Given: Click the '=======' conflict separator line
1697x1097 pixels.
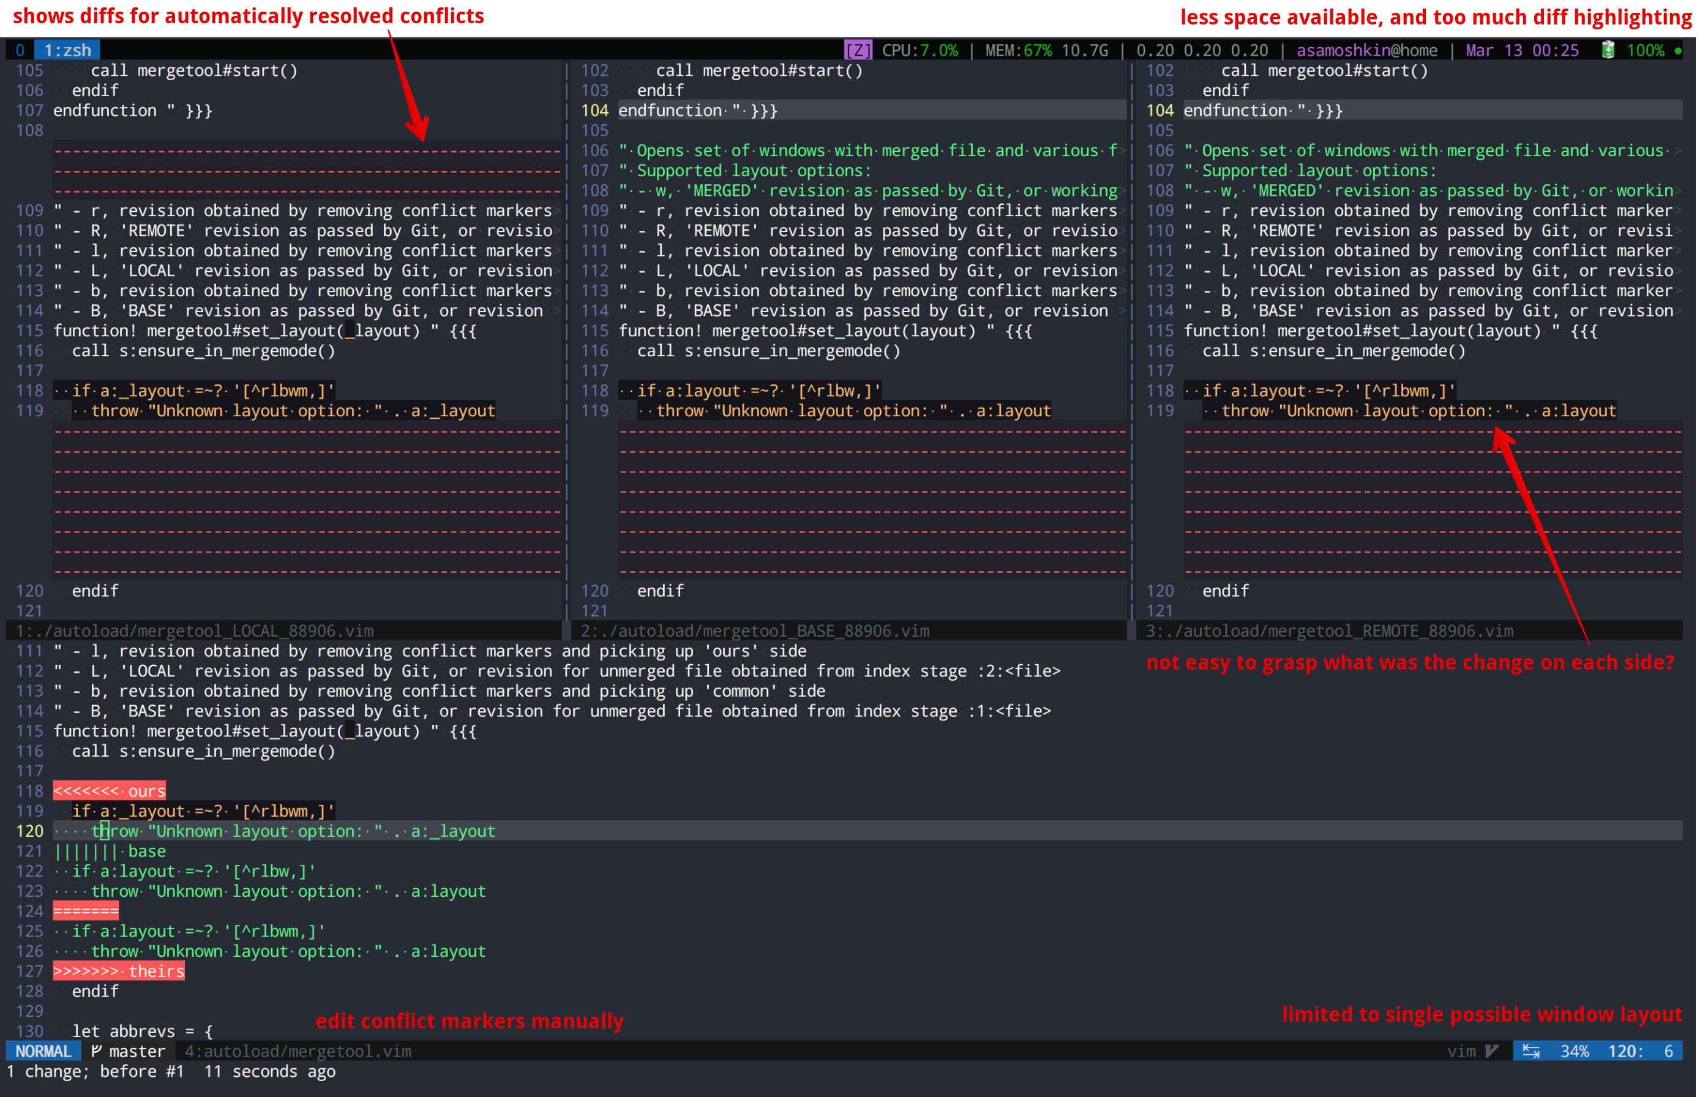Looking at the screenshot, I should (86, 911).
